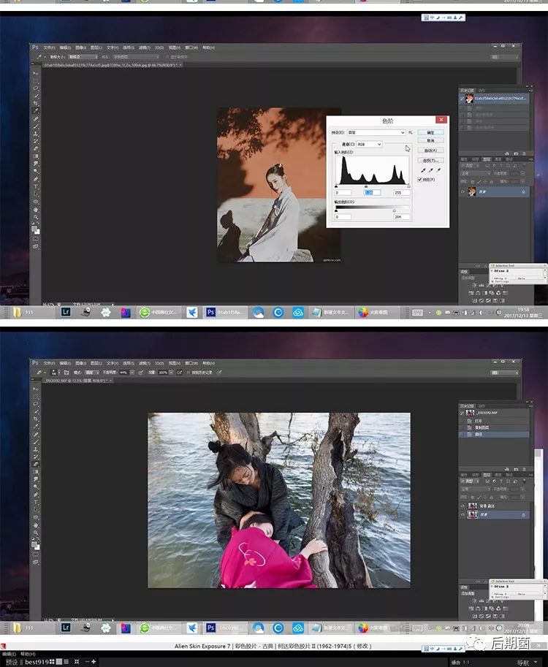Image resolution: width=548 pixels, height=667 pixels.
Task: Click Lightroom taskbar icon below Levels-dialog window
Action: [x=66, y=312]
